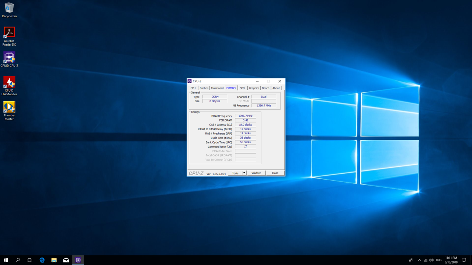Open People icon in system tray
This screenshot has width=472, height=265.
(x=411, y=260)
